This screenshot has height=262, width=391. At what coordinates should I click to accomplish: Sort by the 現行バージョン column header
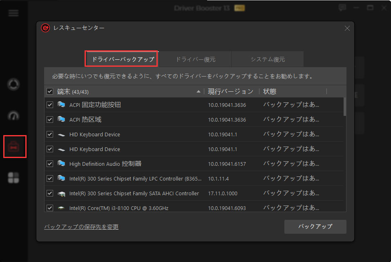coord(231,91)
